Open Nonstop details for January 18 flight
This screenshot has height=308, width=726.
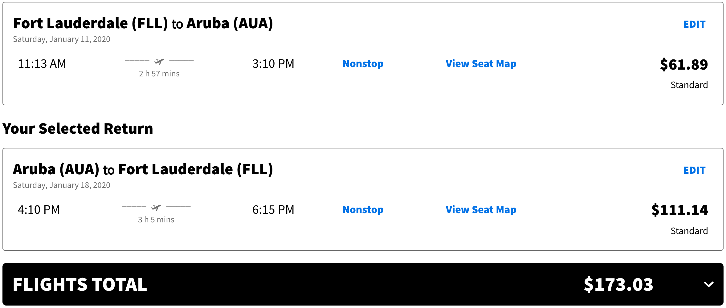[x=363, y=210]
